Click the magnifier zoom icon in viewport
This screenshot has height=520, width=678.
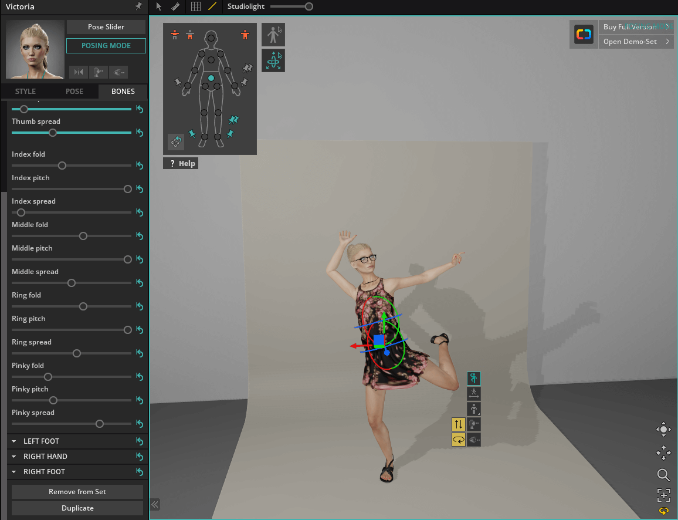click(x=663, y=475)
